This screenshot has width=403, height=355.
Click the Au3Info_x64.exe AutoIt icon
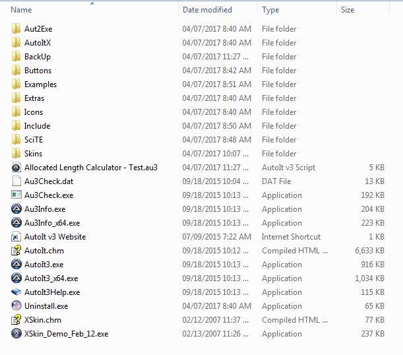16,222
